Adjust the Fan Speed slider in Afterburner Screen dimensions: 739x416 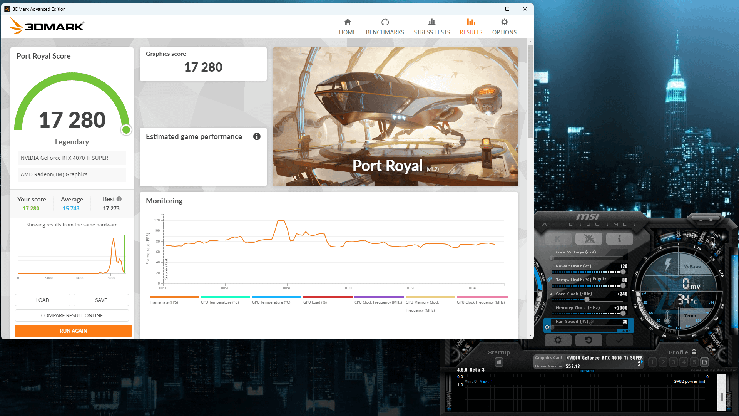tap(587, 327)
